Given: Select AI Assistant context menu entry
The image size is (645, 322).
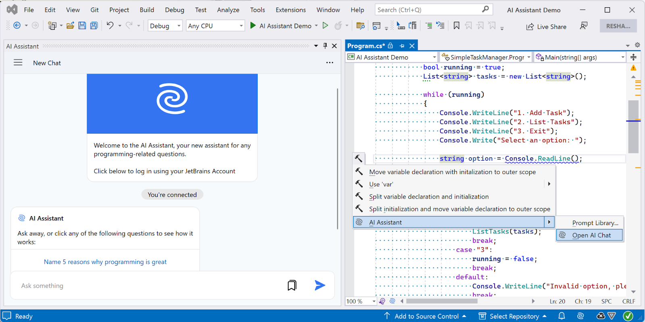Looking at the screenshot, I should [454, 222].
